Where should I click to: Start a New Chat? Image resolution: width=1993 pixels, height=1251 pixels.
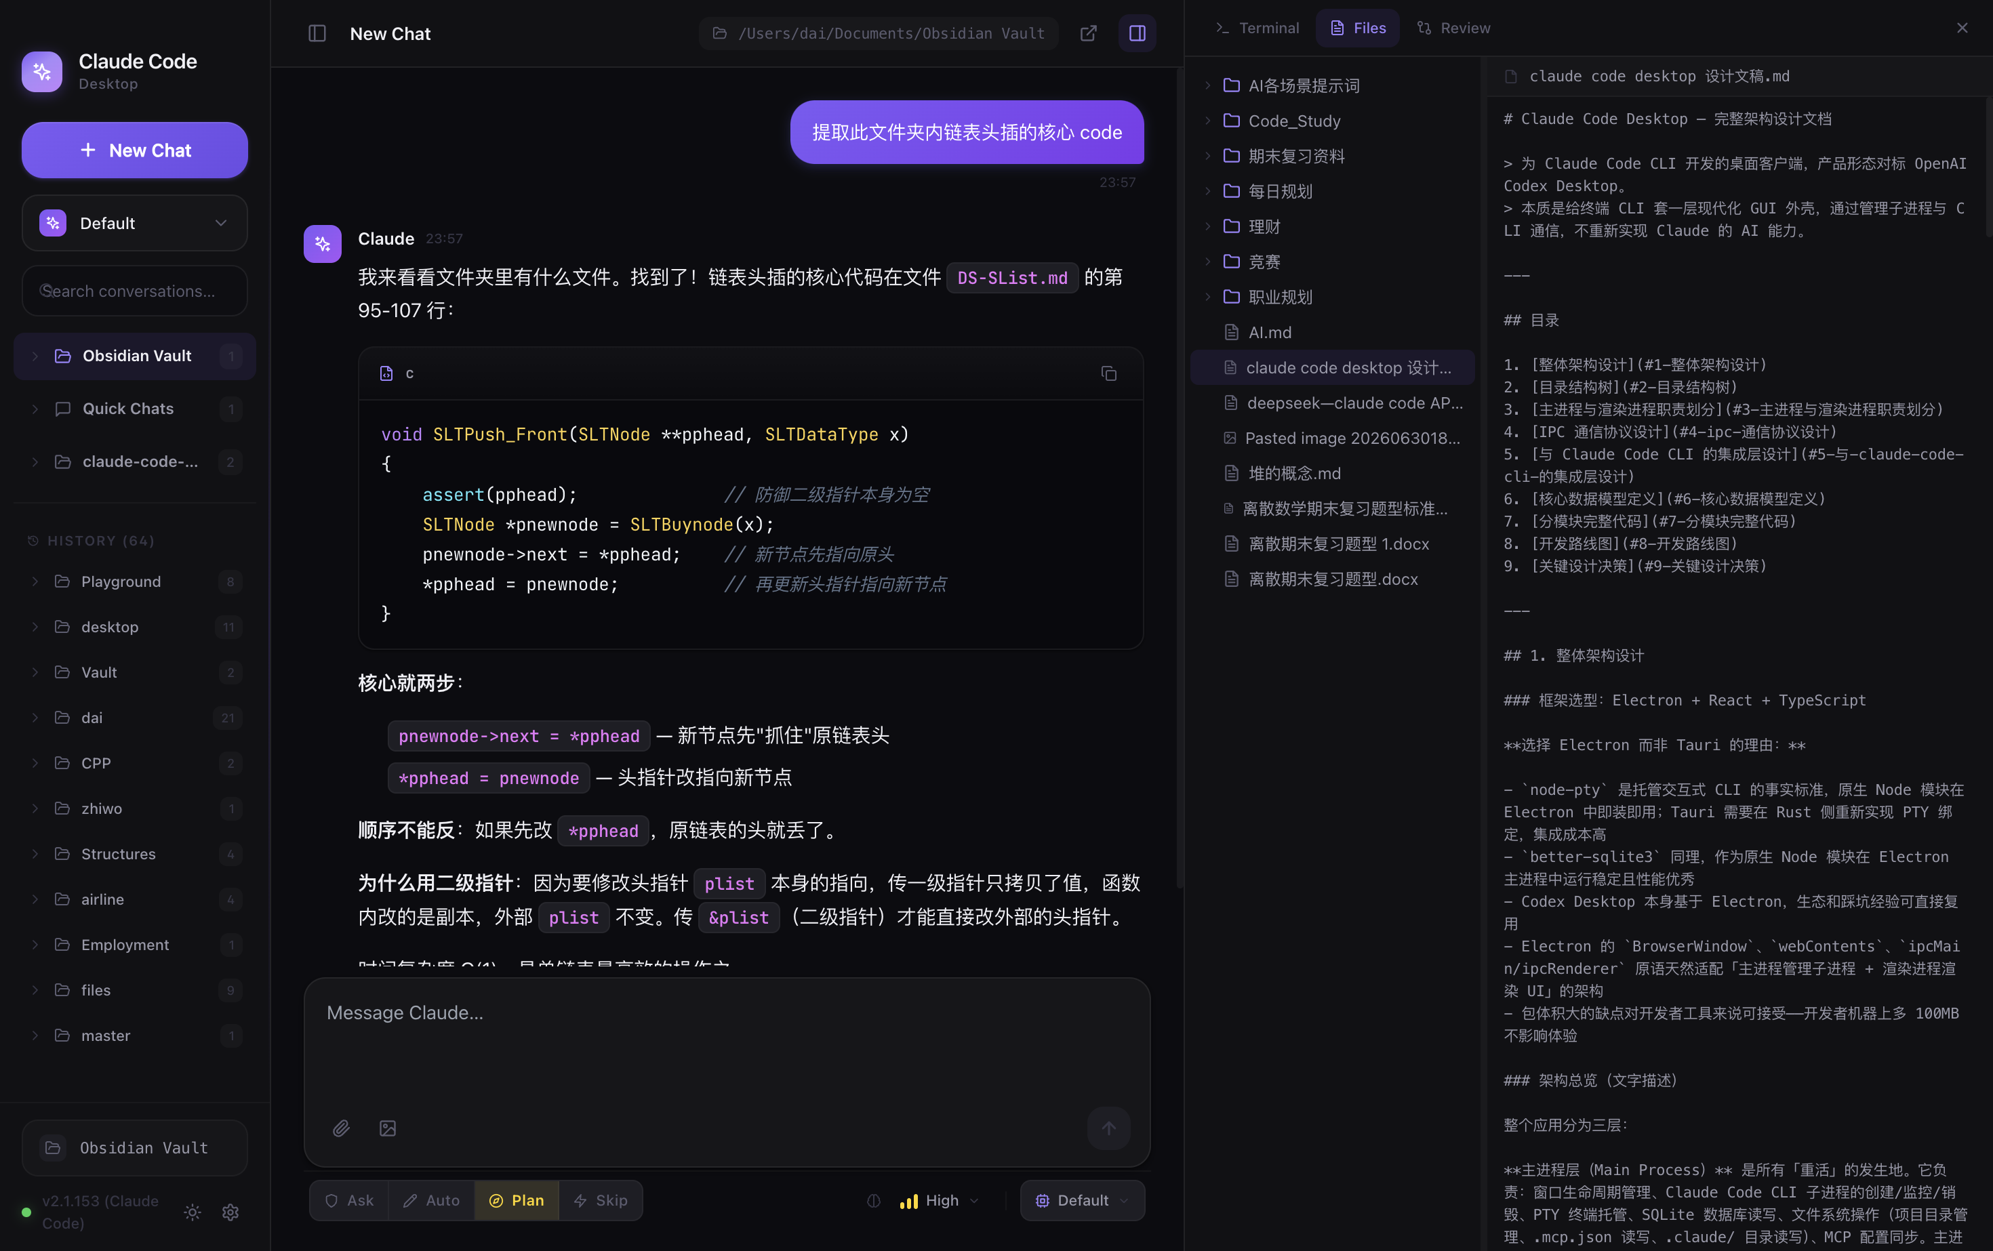(x=135, y=150)
